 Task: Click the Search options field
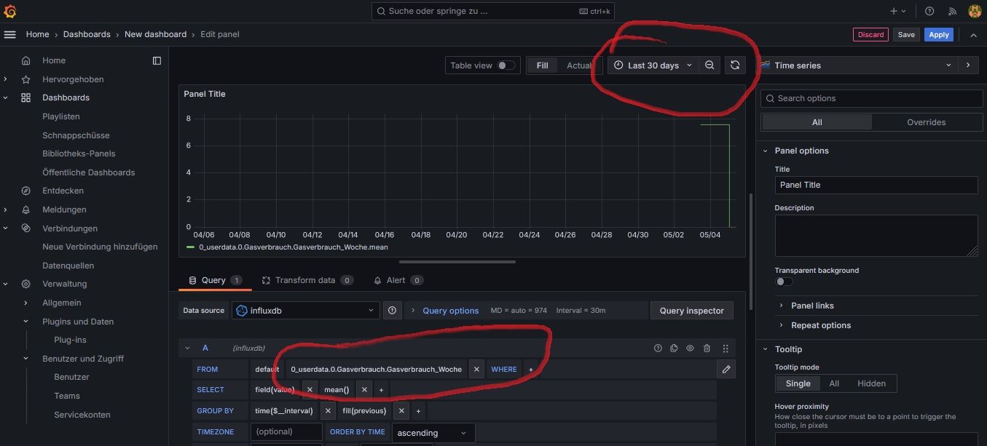point(872,98)
